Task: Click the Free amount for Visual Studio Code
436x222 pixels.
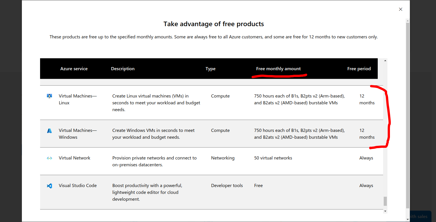Action: click(258, 186)
